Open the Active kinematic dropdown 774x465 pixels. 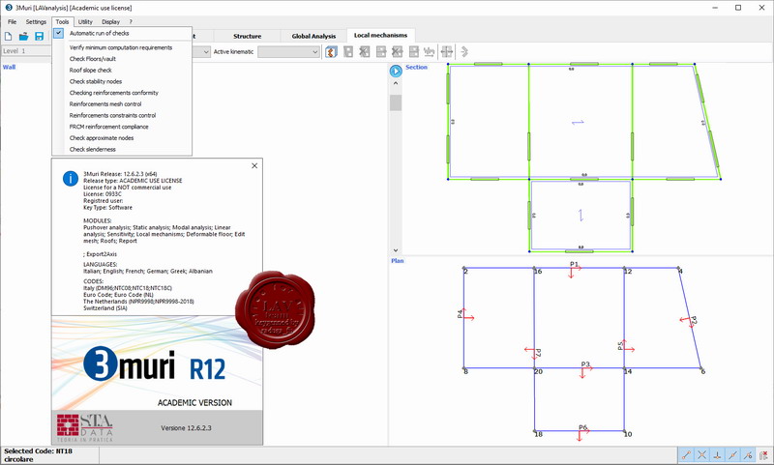coord(288,52)
